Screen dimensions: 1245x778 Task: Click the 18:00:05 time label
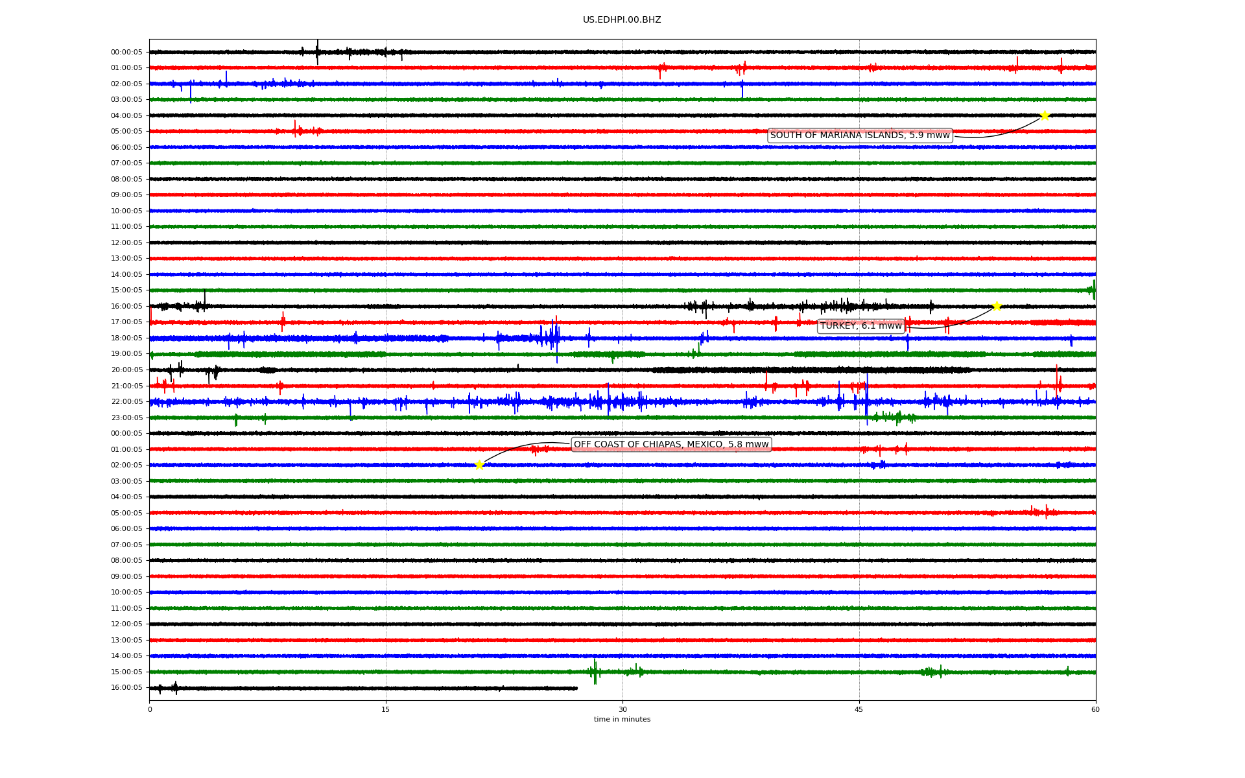126,338
